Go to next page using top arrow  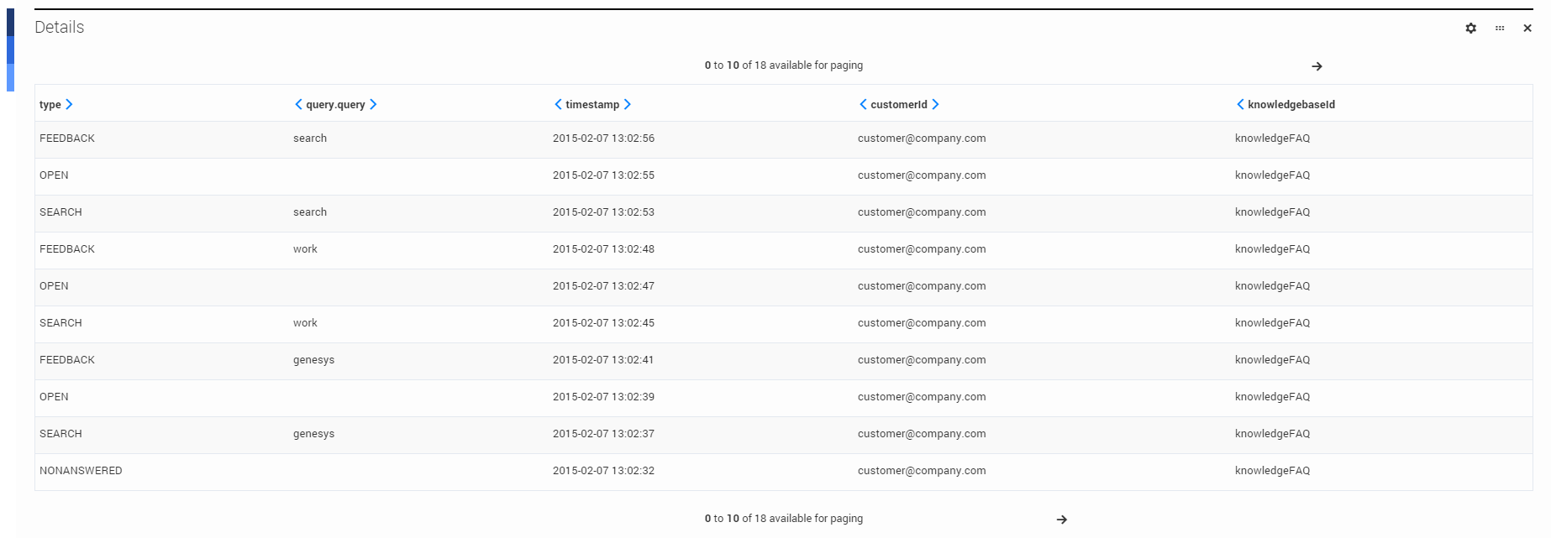[1317, 66]
